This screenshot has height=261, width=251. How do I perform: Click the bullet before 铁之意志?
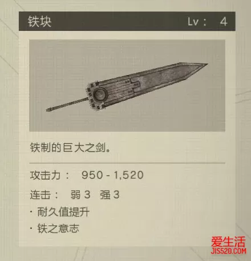click(31, 228)
